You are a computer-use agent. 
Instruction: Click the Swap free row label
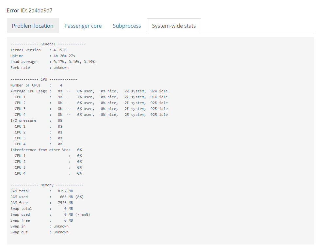20,221
